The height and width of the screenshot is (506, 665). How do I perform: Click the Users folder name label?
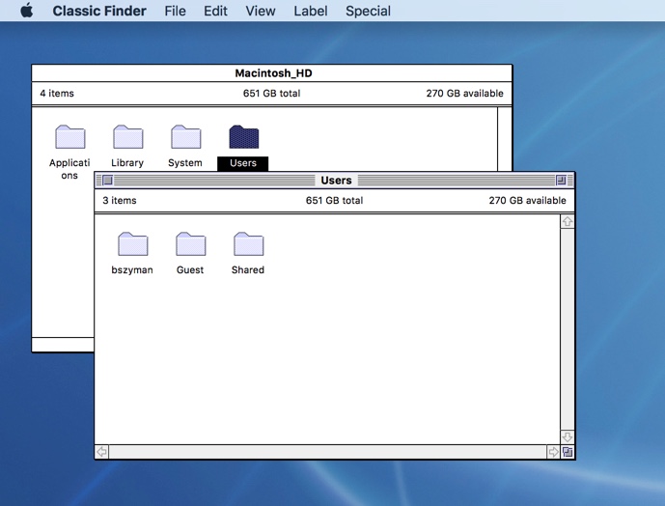(243, 163)
